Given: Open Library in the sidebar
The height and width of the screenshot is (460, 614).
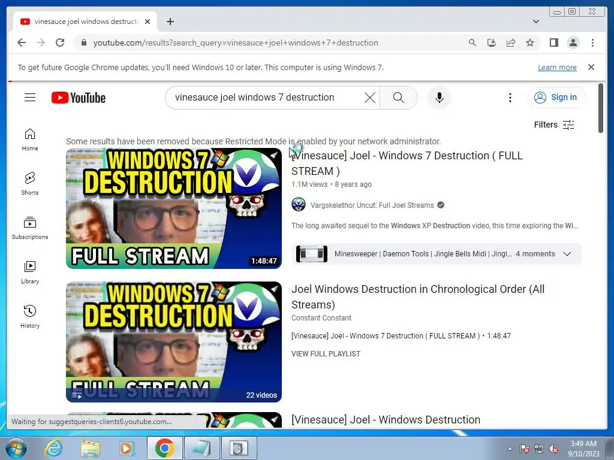Looking at the screenshot, I should [x=30, y=273].
